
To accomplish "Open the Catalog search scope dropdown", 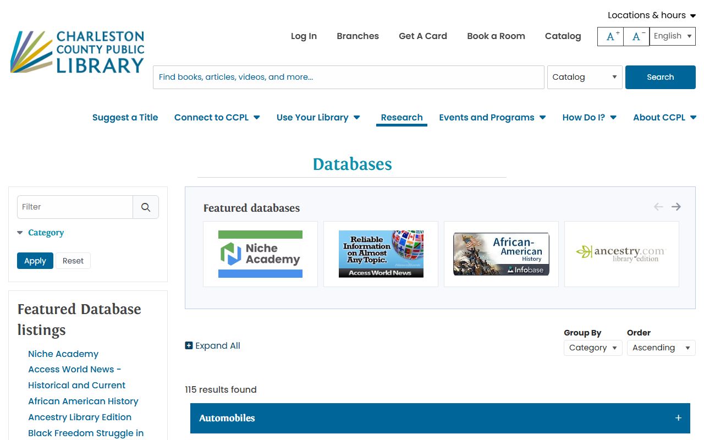I will click(x=585, y=77).
